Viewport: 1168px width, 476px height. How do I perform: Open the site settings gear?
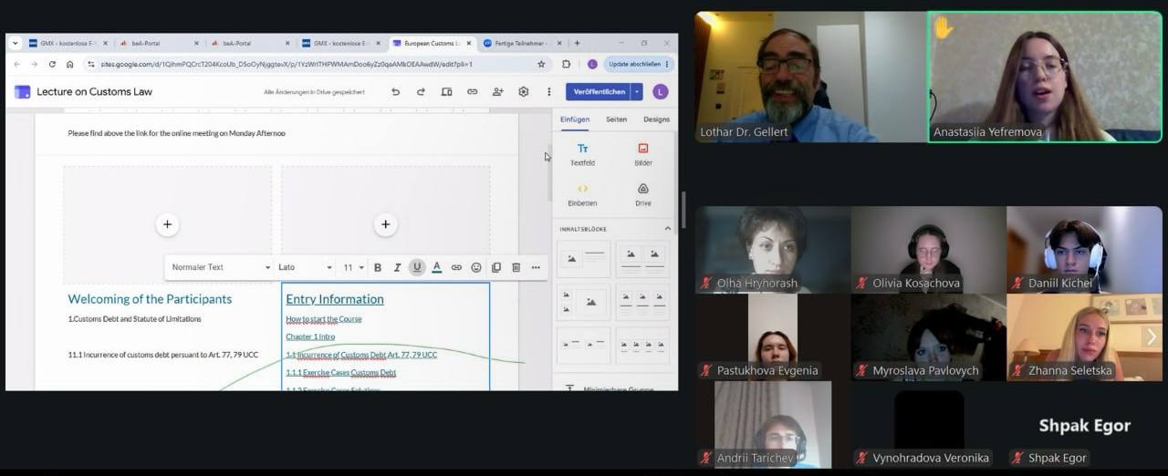(x=523, y=91)
